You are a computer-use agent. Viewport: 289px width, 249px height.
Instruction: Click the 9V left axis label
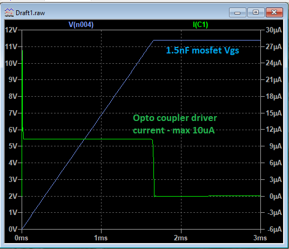point(13,80)
